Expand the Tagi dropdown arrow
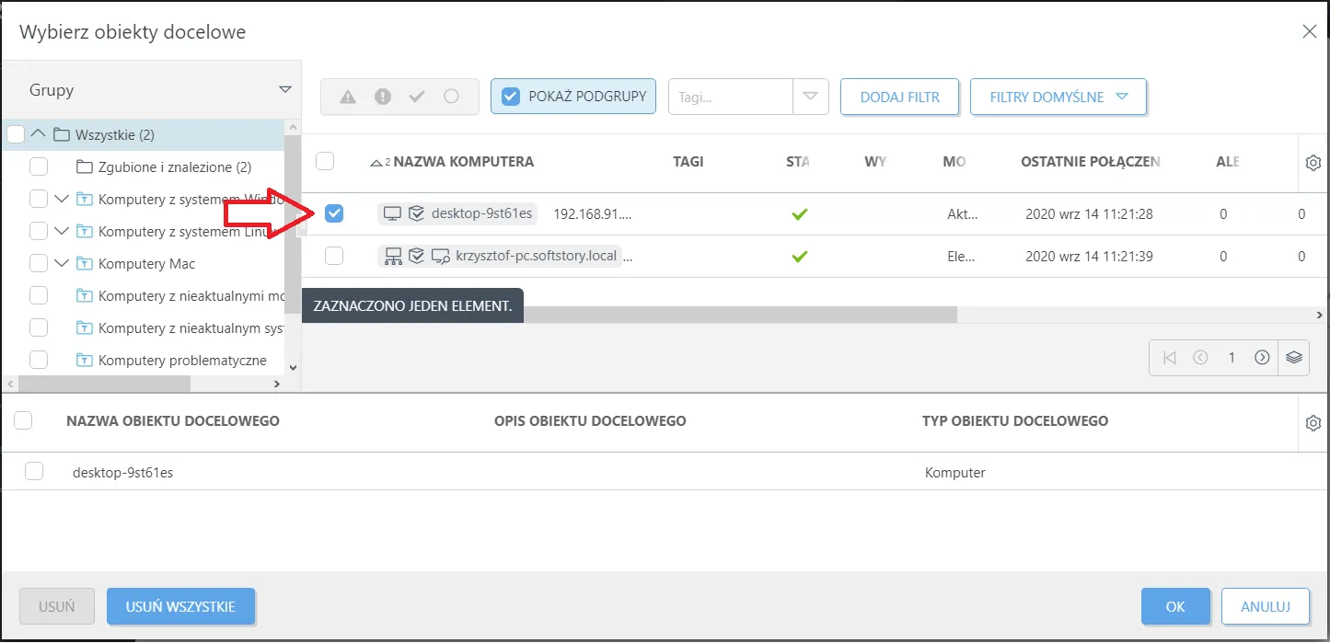This screenshot has width=1330, height=643. click(x=810, y=97)
